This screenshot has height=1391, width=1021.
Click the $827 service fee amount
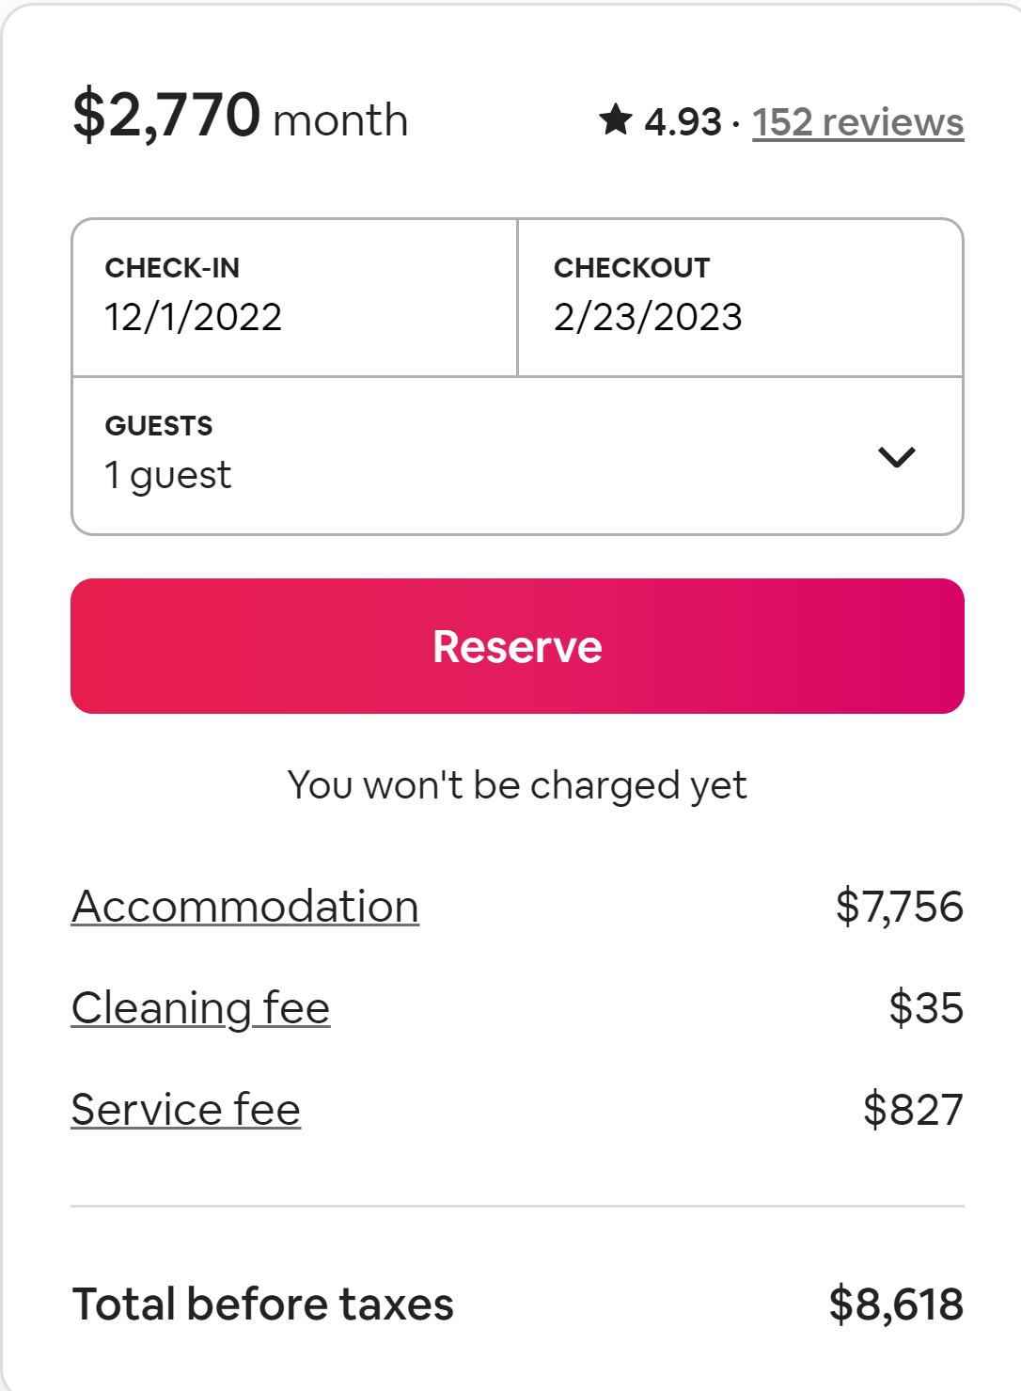tap(913, 1110)
